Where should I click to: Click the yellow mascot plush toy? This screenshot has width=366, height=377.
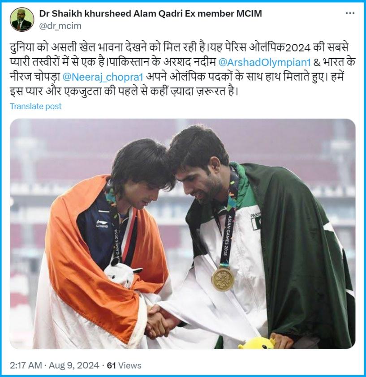257,343
